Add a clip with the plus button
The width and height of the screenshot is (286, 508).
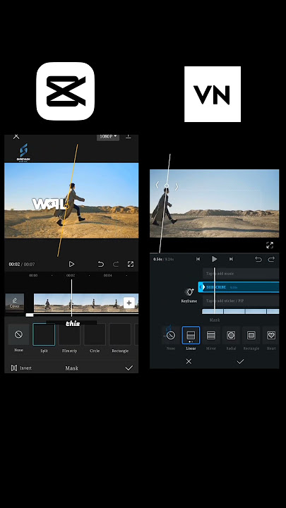(x=129, y=303)
